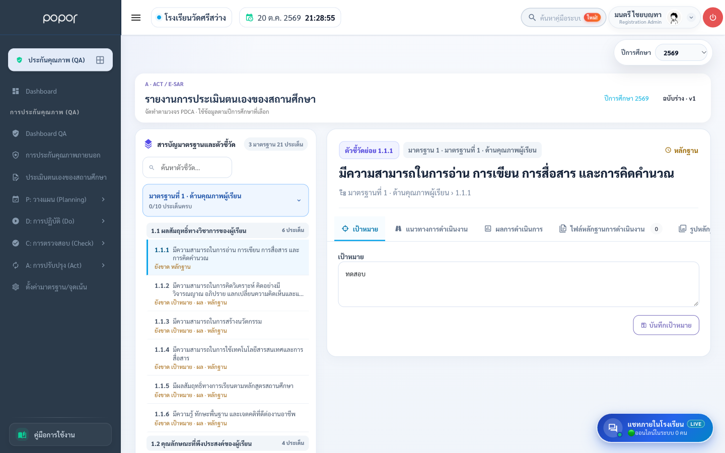
Task: Select indicator 1.1.2 การคิดวิเคราะห์
Action: pyautogui.click(x=228, y=293)
